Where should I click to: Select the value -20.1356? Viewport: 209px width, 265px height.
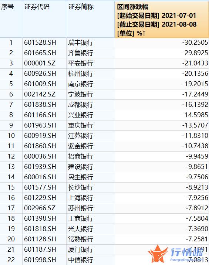(x=195, y=74)
